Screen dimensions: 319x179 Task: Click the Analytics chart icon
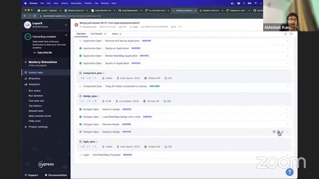pos(25,84)
